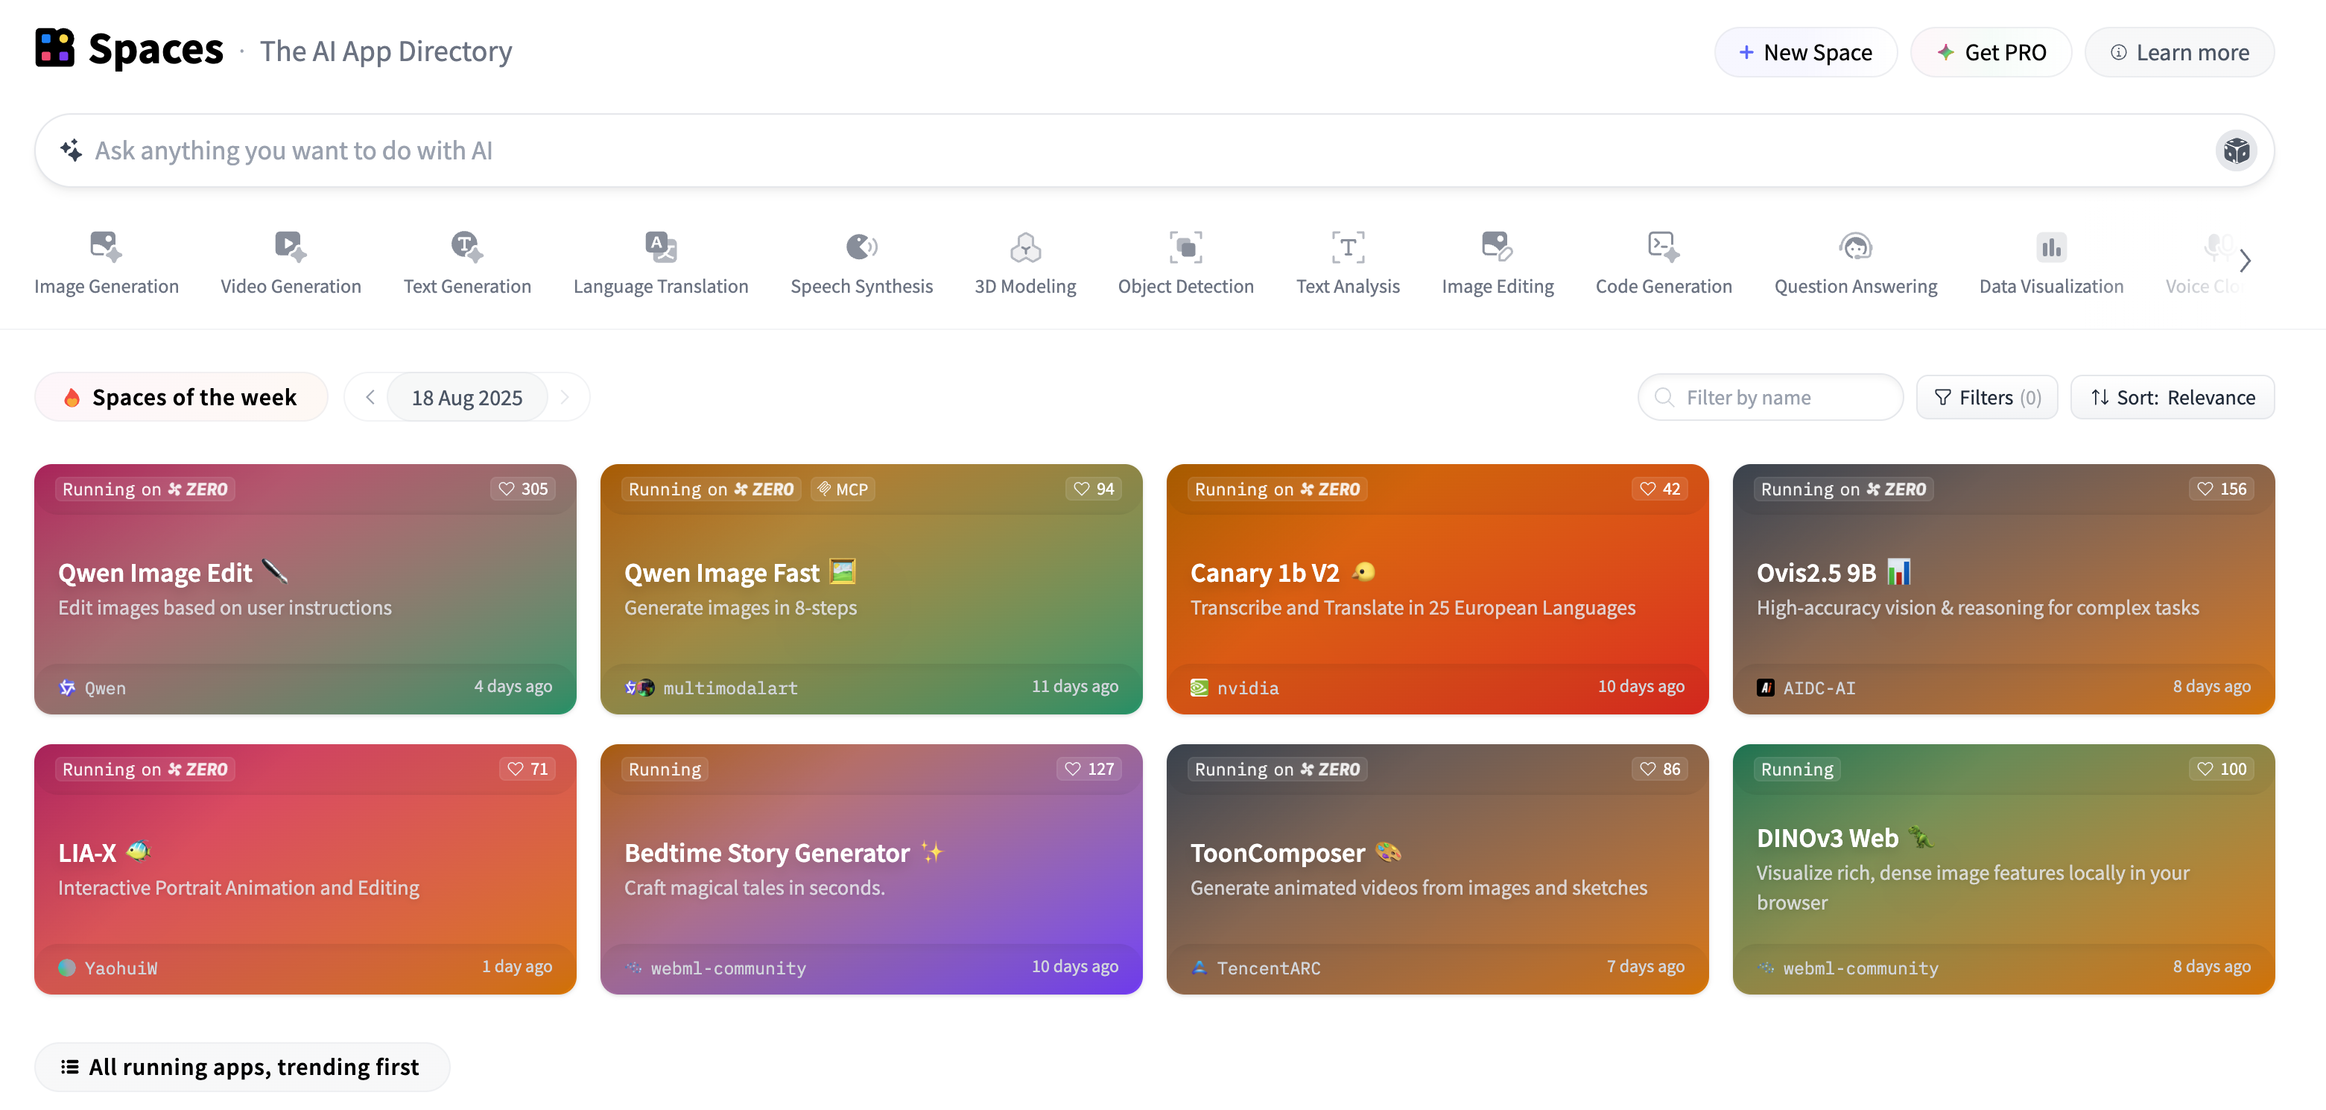
Task: Click the nvidia author avatar icon
Action: coord(1199,688)
